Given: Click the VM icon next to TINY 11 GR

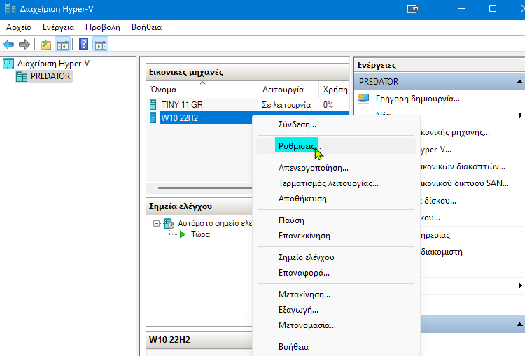Looking at the screenshot, I should pos(153,105).
